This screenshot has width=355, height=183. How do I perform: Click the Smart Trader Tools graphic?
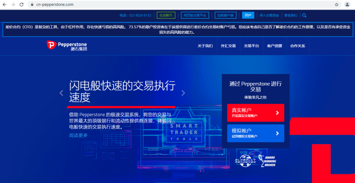pyautogui.click(x=183, y=132)
